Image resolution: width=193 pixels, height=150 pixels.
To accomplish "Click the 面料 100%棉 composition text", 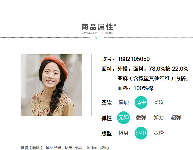I will click(135, 88).
